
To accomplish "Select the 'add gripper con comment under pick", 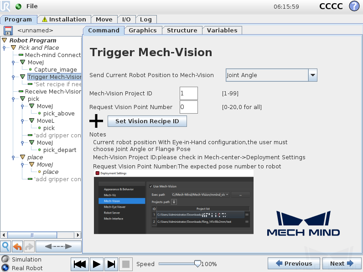I will (x=57, y=135).
